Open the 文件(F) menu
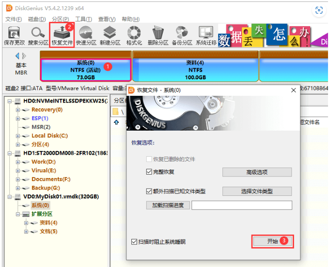 point(14,19)
